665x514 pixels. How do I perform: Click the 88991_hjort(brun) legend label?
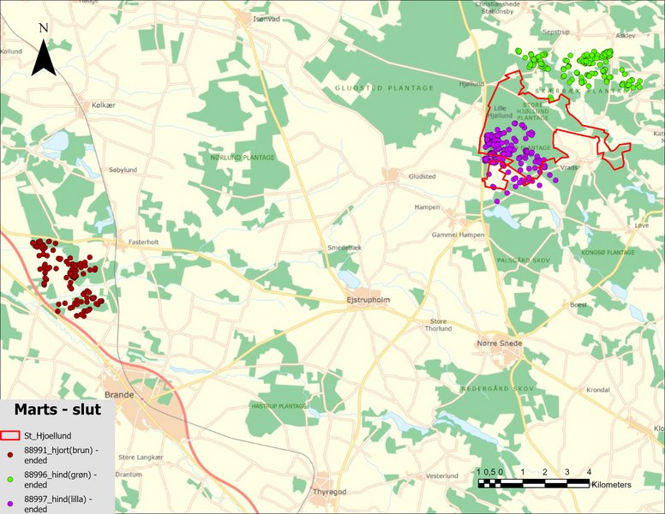[x=62, y=455]
